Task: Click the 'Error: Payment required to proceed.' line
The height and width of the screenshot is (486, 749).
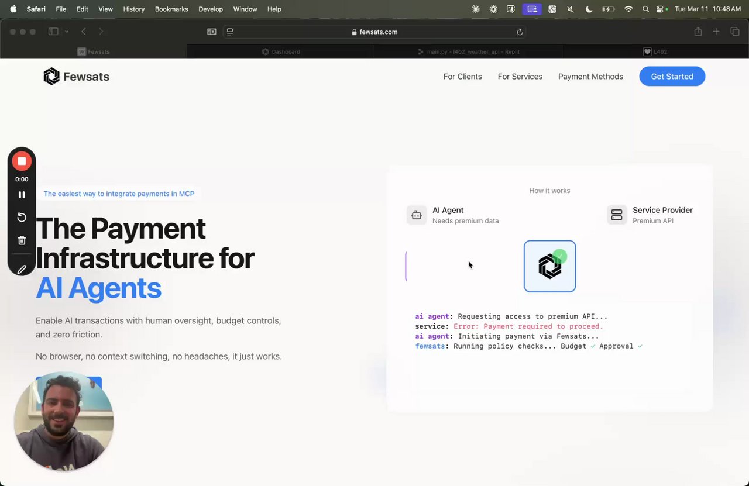Action: [x=528, y=326]
